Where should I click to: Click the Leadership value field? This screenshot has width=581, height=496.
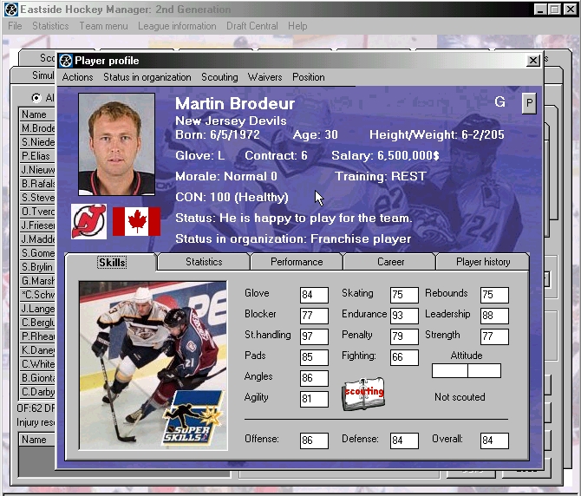pos(494,316)
